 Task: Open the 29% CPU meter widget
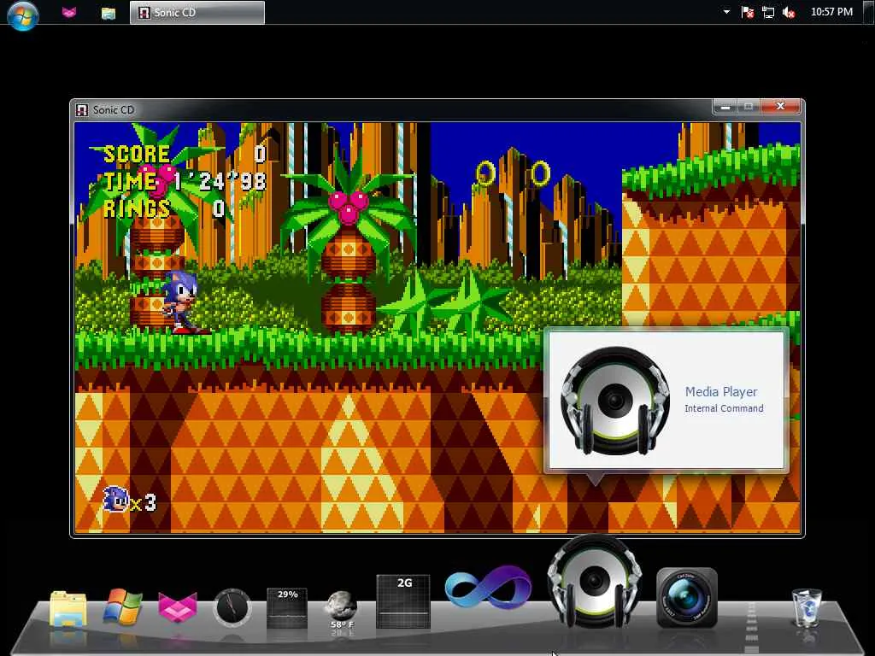click(x=287, y=607)
